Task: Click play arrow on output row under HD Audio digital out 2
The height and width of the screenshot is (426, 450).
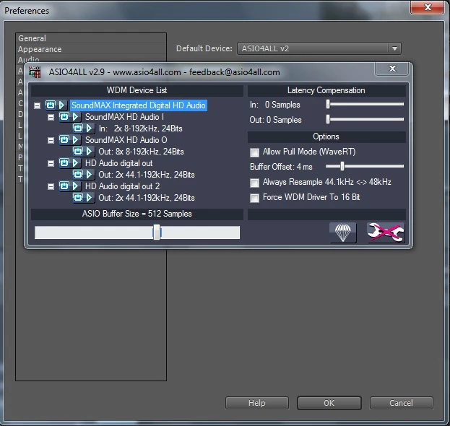Action: coord(89,197)
